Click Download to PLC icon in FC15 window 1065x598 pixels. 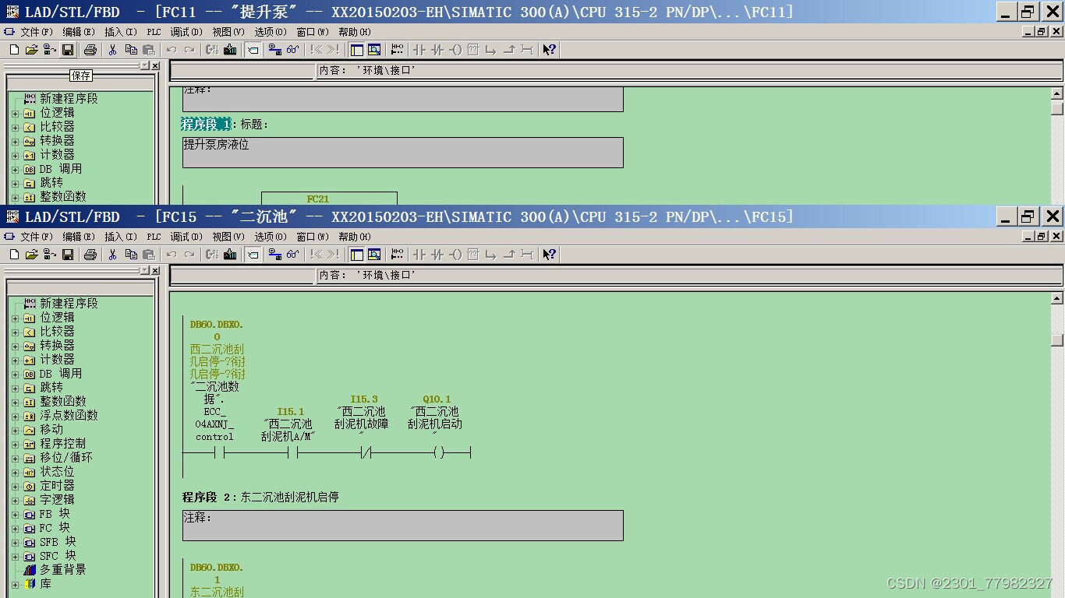(x=230, y=255)
